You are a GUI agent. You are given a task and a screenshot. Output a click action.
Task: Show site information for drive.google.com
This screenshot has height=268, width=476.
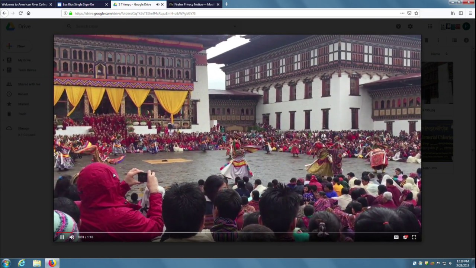coord(65,13)
